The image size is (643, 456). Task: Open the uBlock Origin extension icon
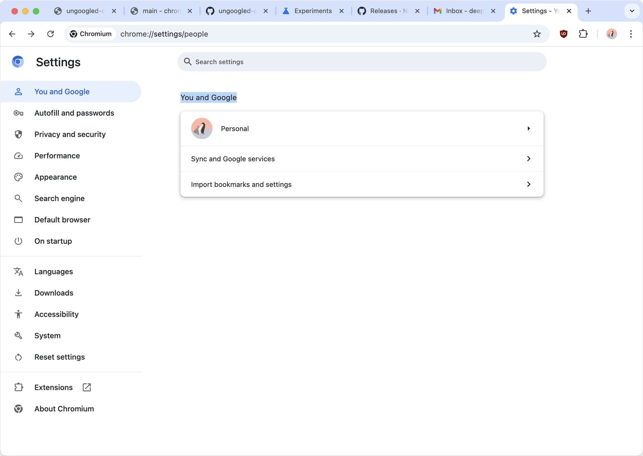563,34
